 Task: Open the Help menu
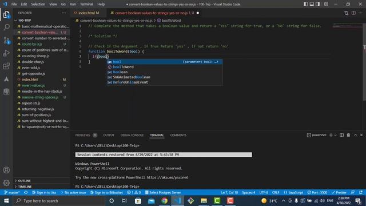pyautogui.click(x=101, y=4)
